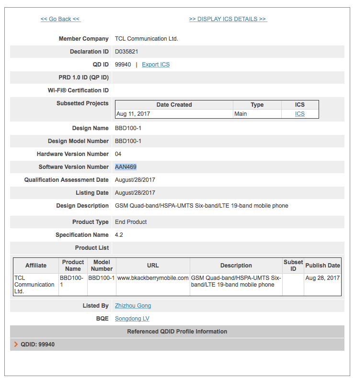355x378 pixels.
Task: Click Design Name value BBD100-1
Action: [x=128, y=128]
